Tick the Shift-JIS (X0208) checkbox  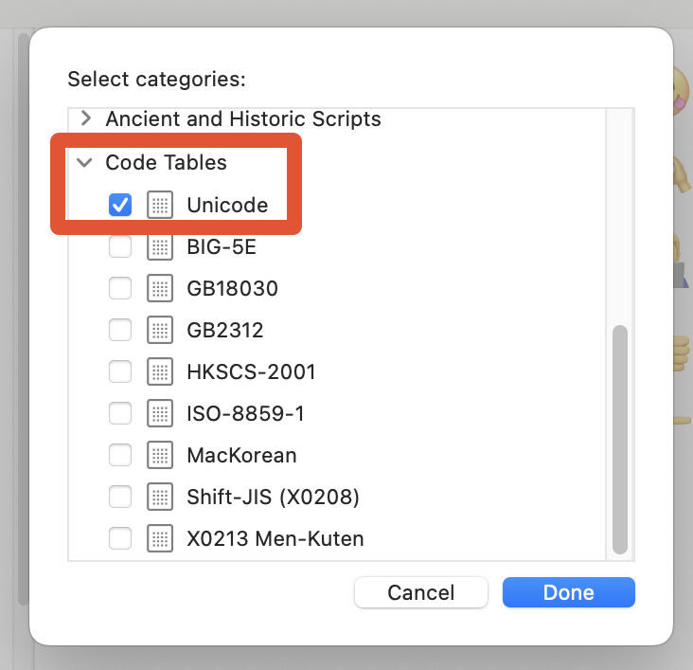click(x=120, y=497)
